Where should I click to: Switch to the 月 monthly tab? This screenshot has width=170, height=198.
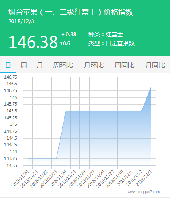40,65
